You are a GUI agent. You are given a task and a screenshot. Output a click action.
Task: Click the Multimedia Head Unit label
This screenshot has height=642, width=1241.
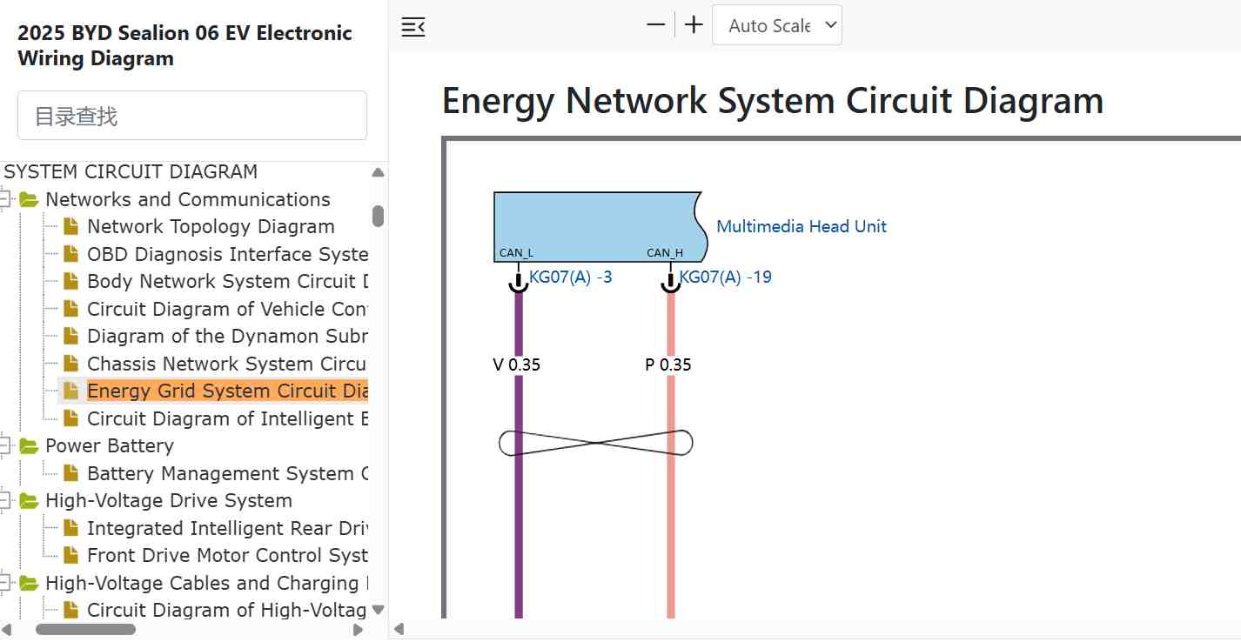[802, 226]
